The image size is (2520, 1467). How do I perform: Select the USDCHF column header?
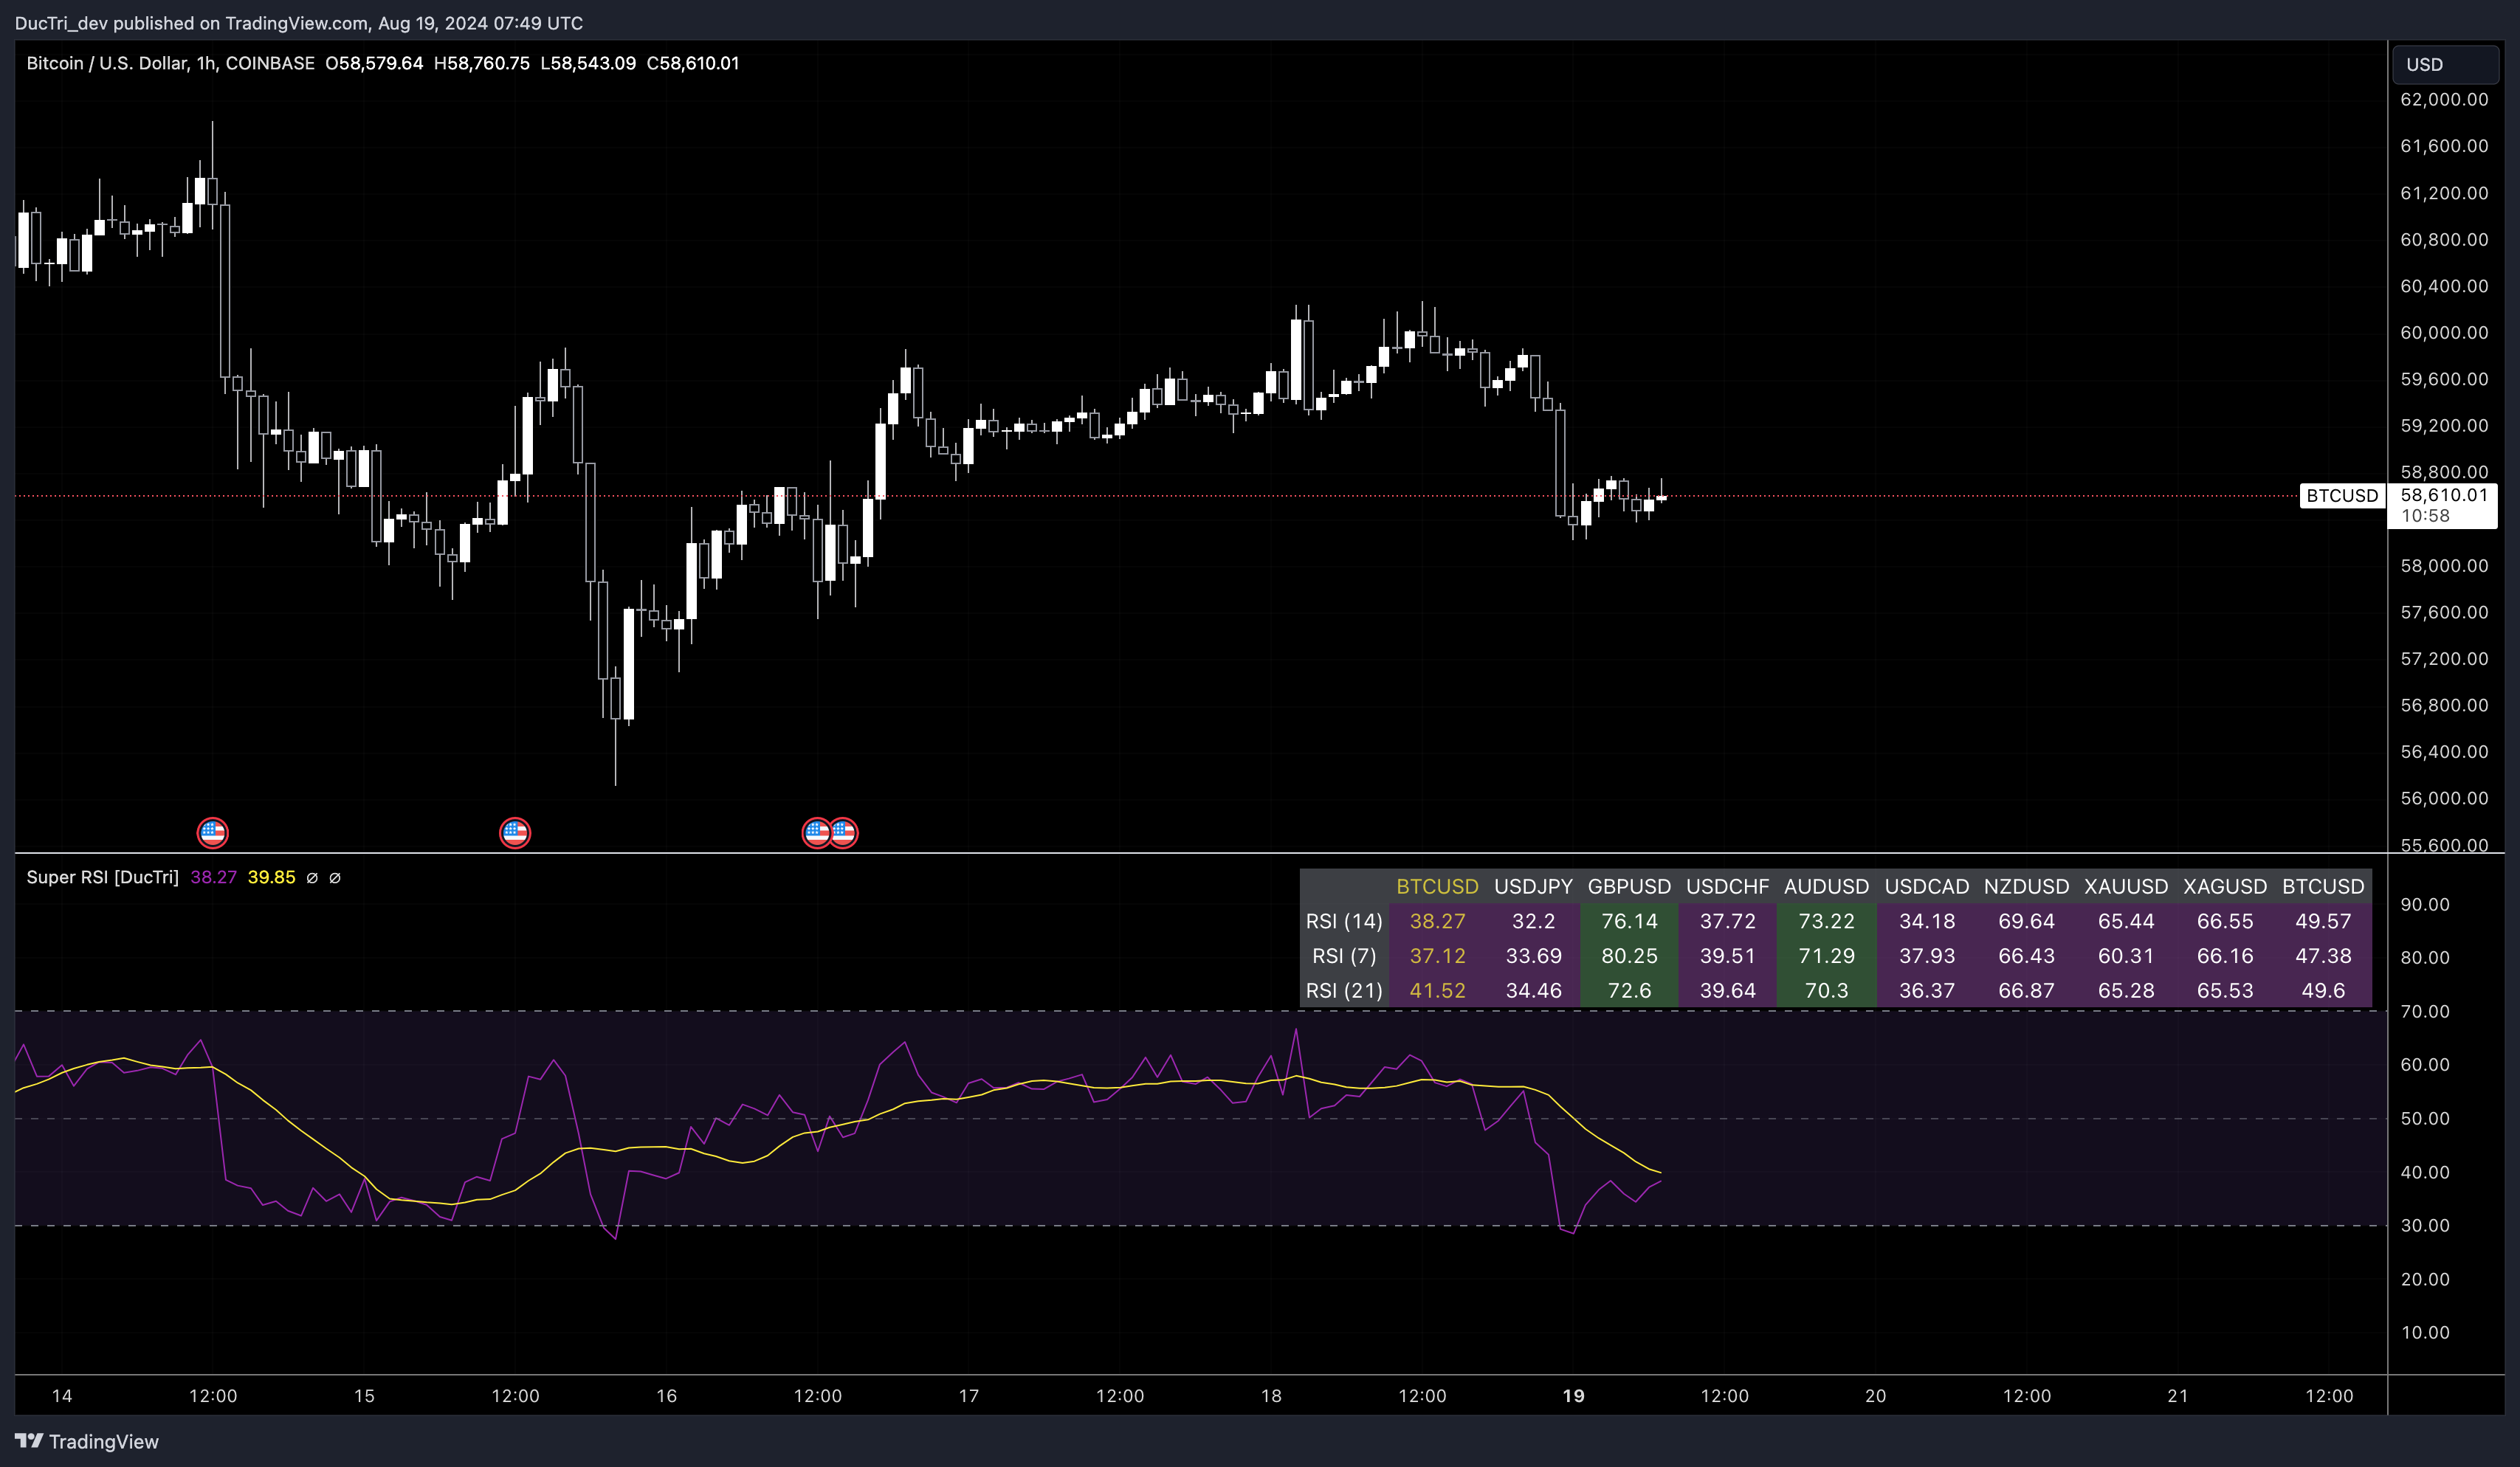pyautogui.click(x=1727, y=886)
